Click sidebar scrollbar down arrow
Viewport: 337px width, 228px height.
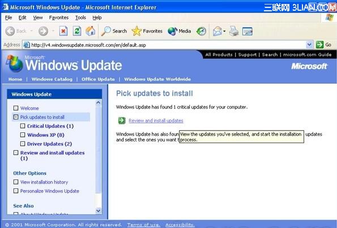click(x=98, y=210)
